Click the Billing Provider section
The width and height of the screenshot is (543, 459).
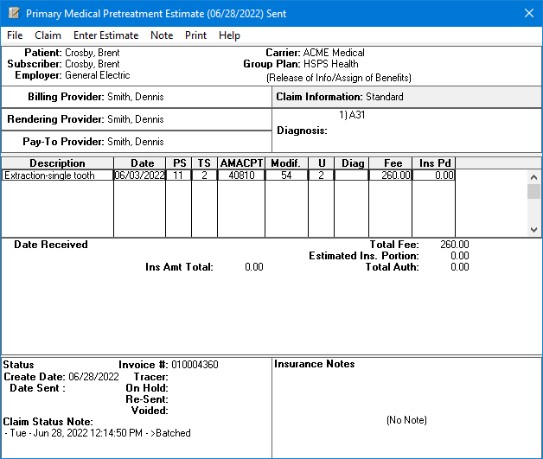click(137, 97)
